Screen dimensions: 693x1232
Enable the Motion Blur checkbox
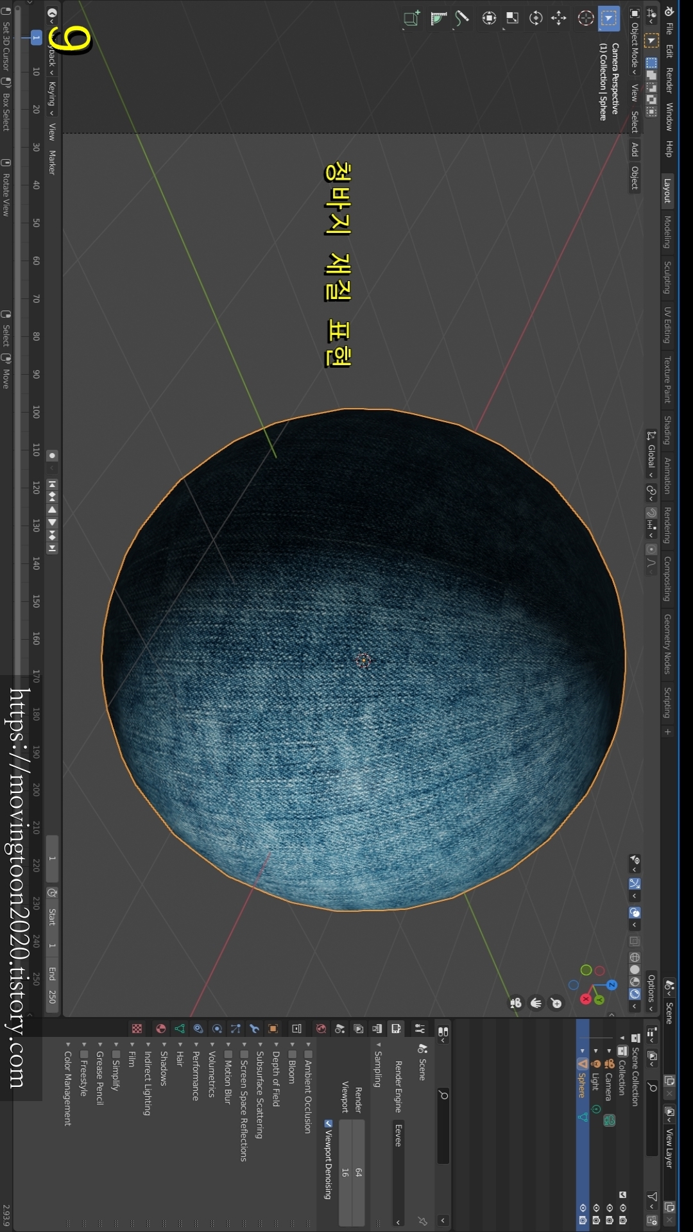coord(228,1054)
